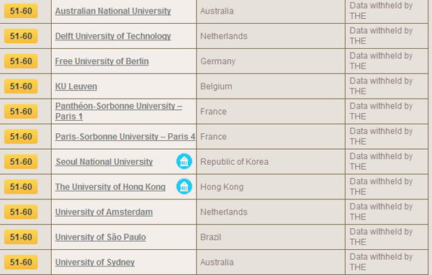432x275 pixels.
Task: Open Panthéon-Sorbonne University – Paris 1 link
Action: click(x=119, y=111)
